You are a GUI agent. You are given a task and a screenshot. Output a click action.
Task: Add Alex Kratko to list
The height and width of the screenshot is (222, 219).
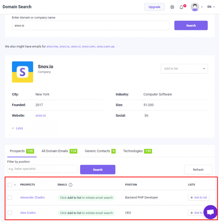pyautogui.click(x=196, y=213)
